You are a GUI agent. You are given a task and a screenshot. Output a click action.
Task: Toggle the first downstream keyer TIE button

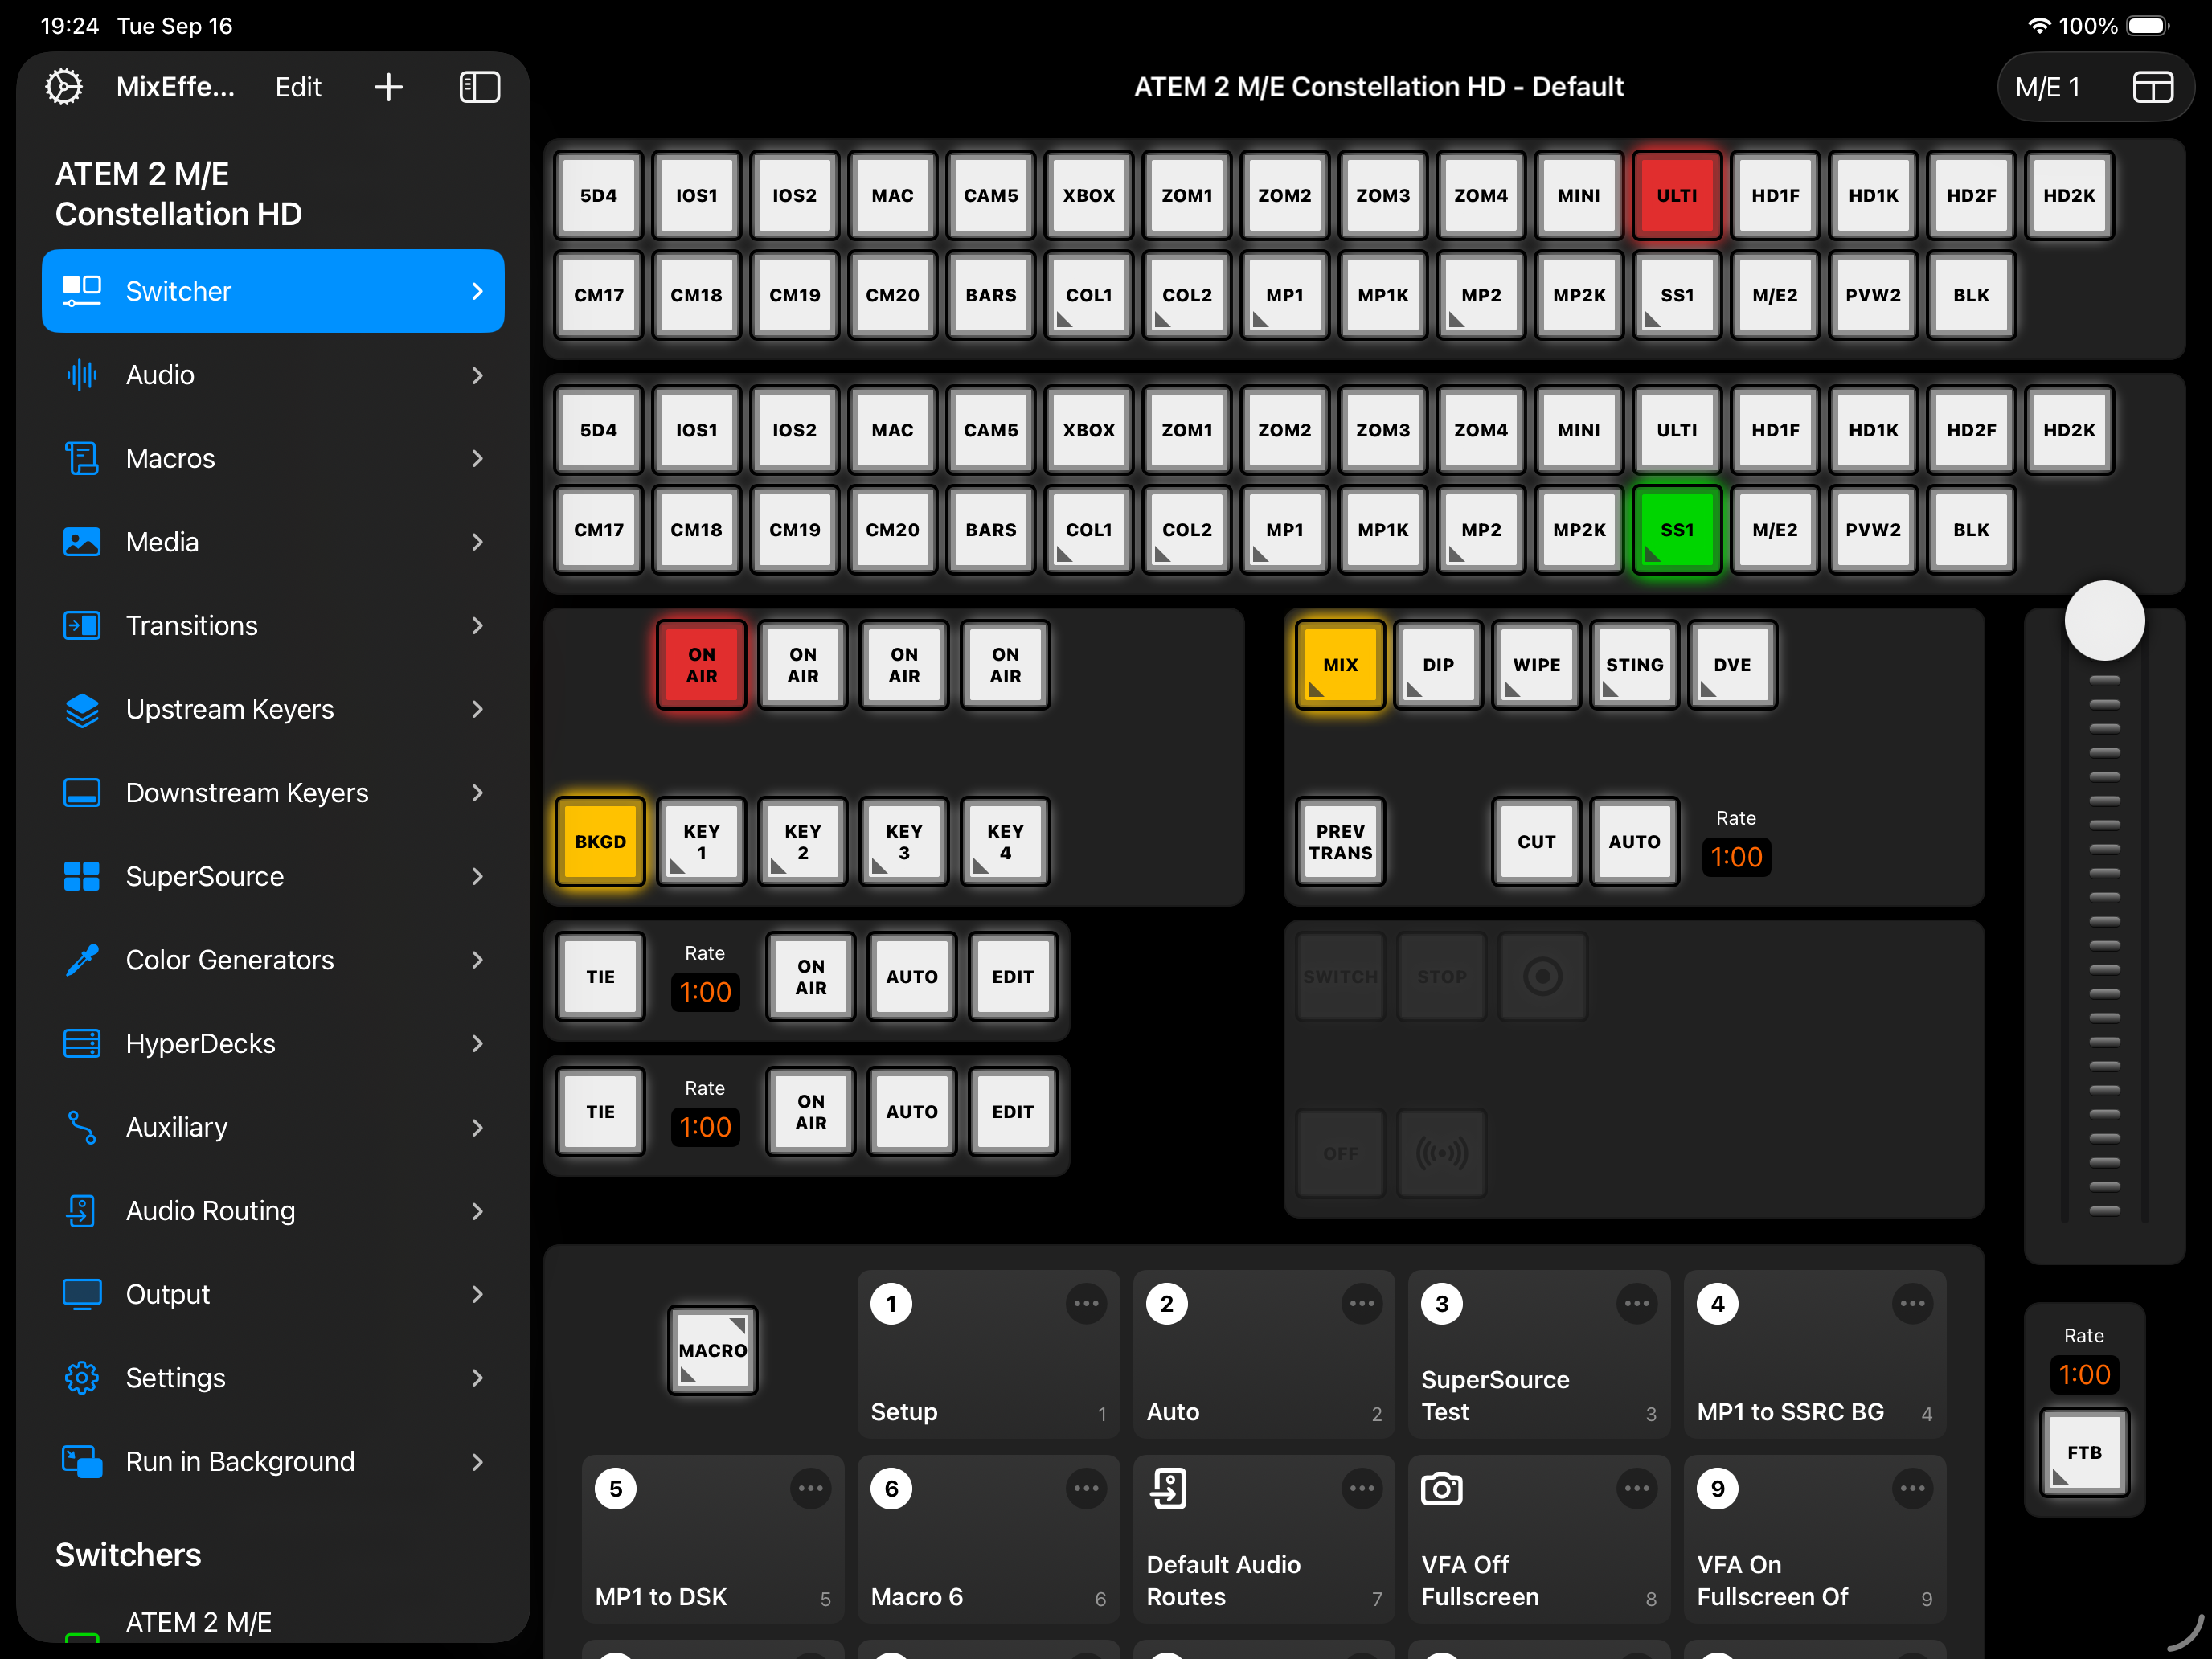pos(600,977)
